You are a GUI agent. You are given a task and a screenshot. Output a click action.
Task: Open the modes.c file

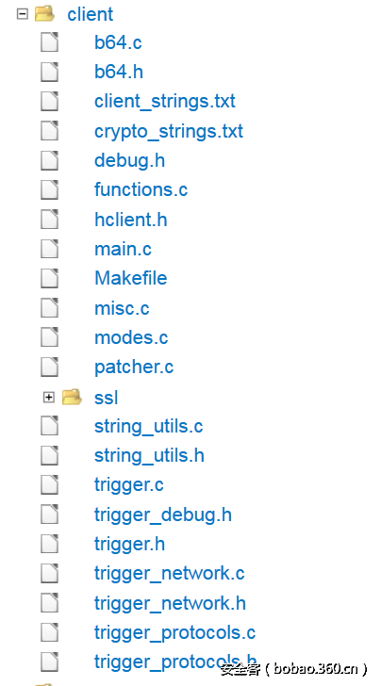131,337
